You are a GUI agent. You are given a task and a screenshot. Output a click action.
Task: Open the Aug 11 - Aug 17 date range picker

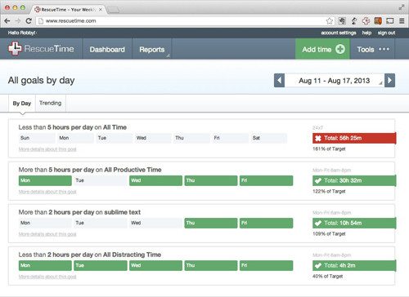[x=335, y=81]
